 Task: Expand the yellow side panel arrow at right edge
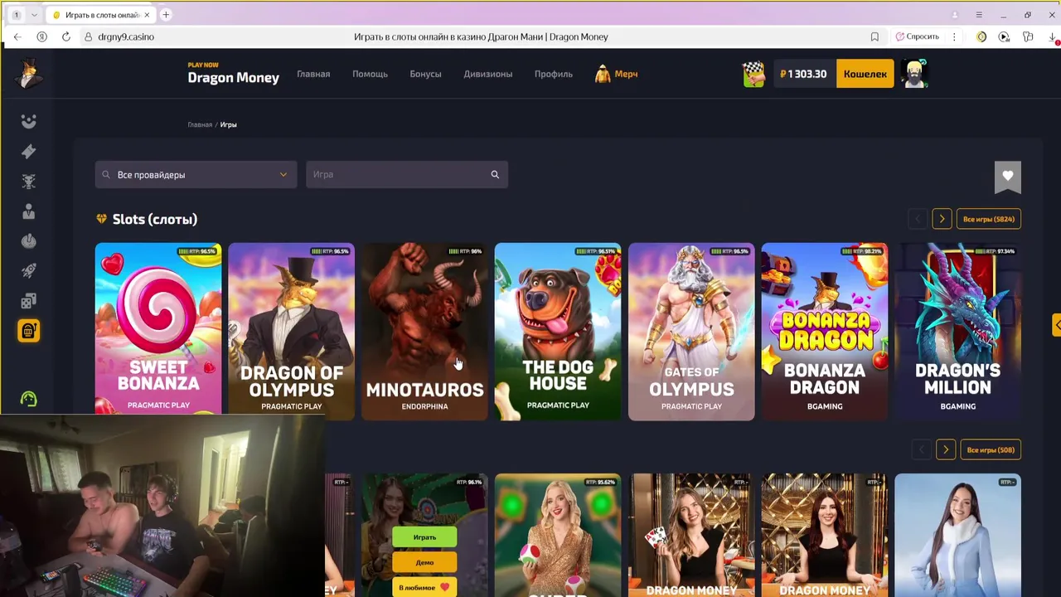tap(1057, 325)
